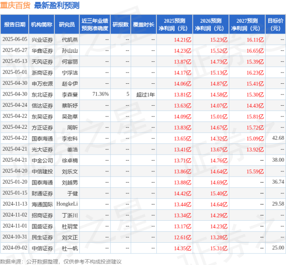
Task: Click the 12.61亿 2025 profit forecast
Action: 183,238
